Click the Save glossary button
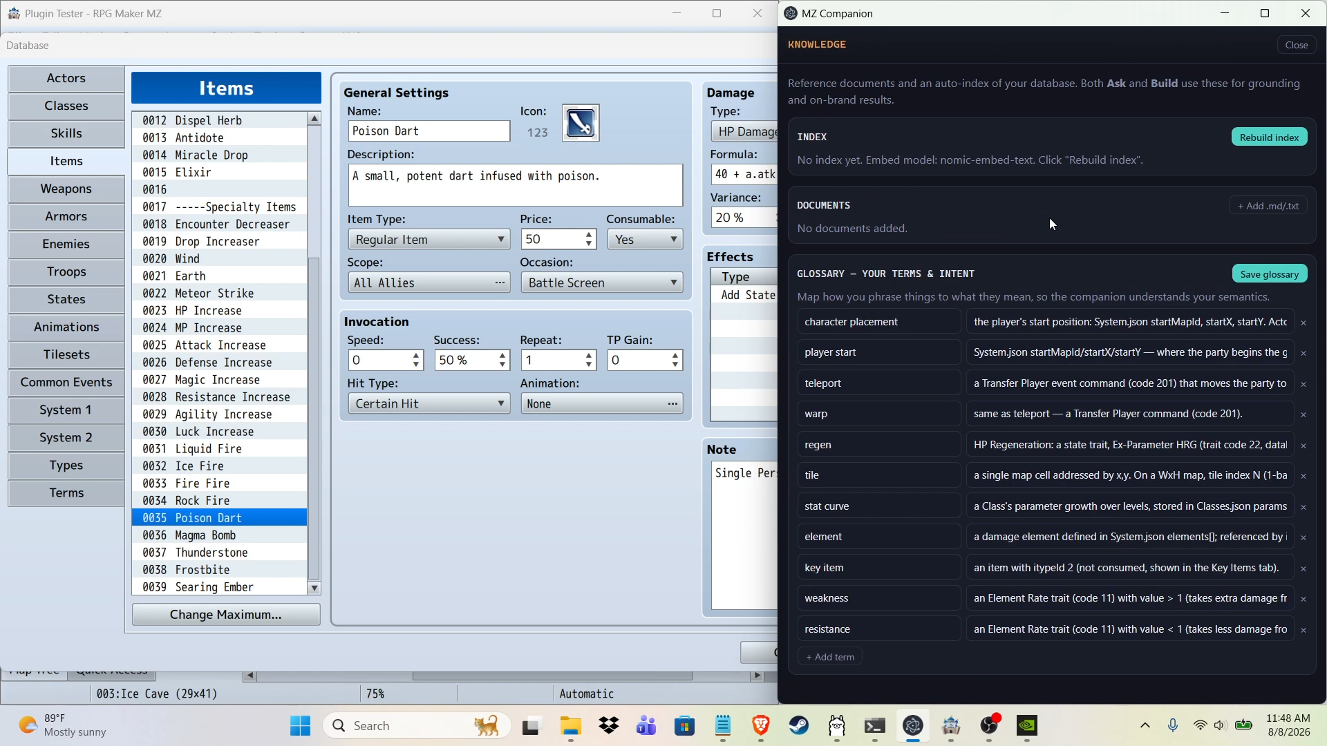This screenshot has width=1327, height=746. point(1270,274)
